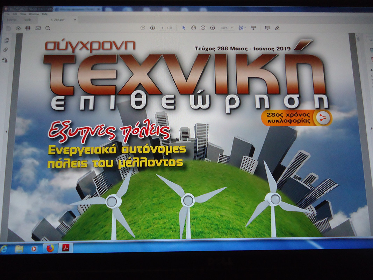Open the attachments paperclip panel
The height and width of the screenshot is (280, 373).
pos(6,50)
